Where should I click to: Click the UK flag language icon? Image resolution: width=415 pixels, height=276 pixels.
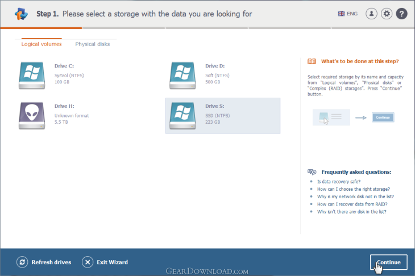tap(341, 14)
